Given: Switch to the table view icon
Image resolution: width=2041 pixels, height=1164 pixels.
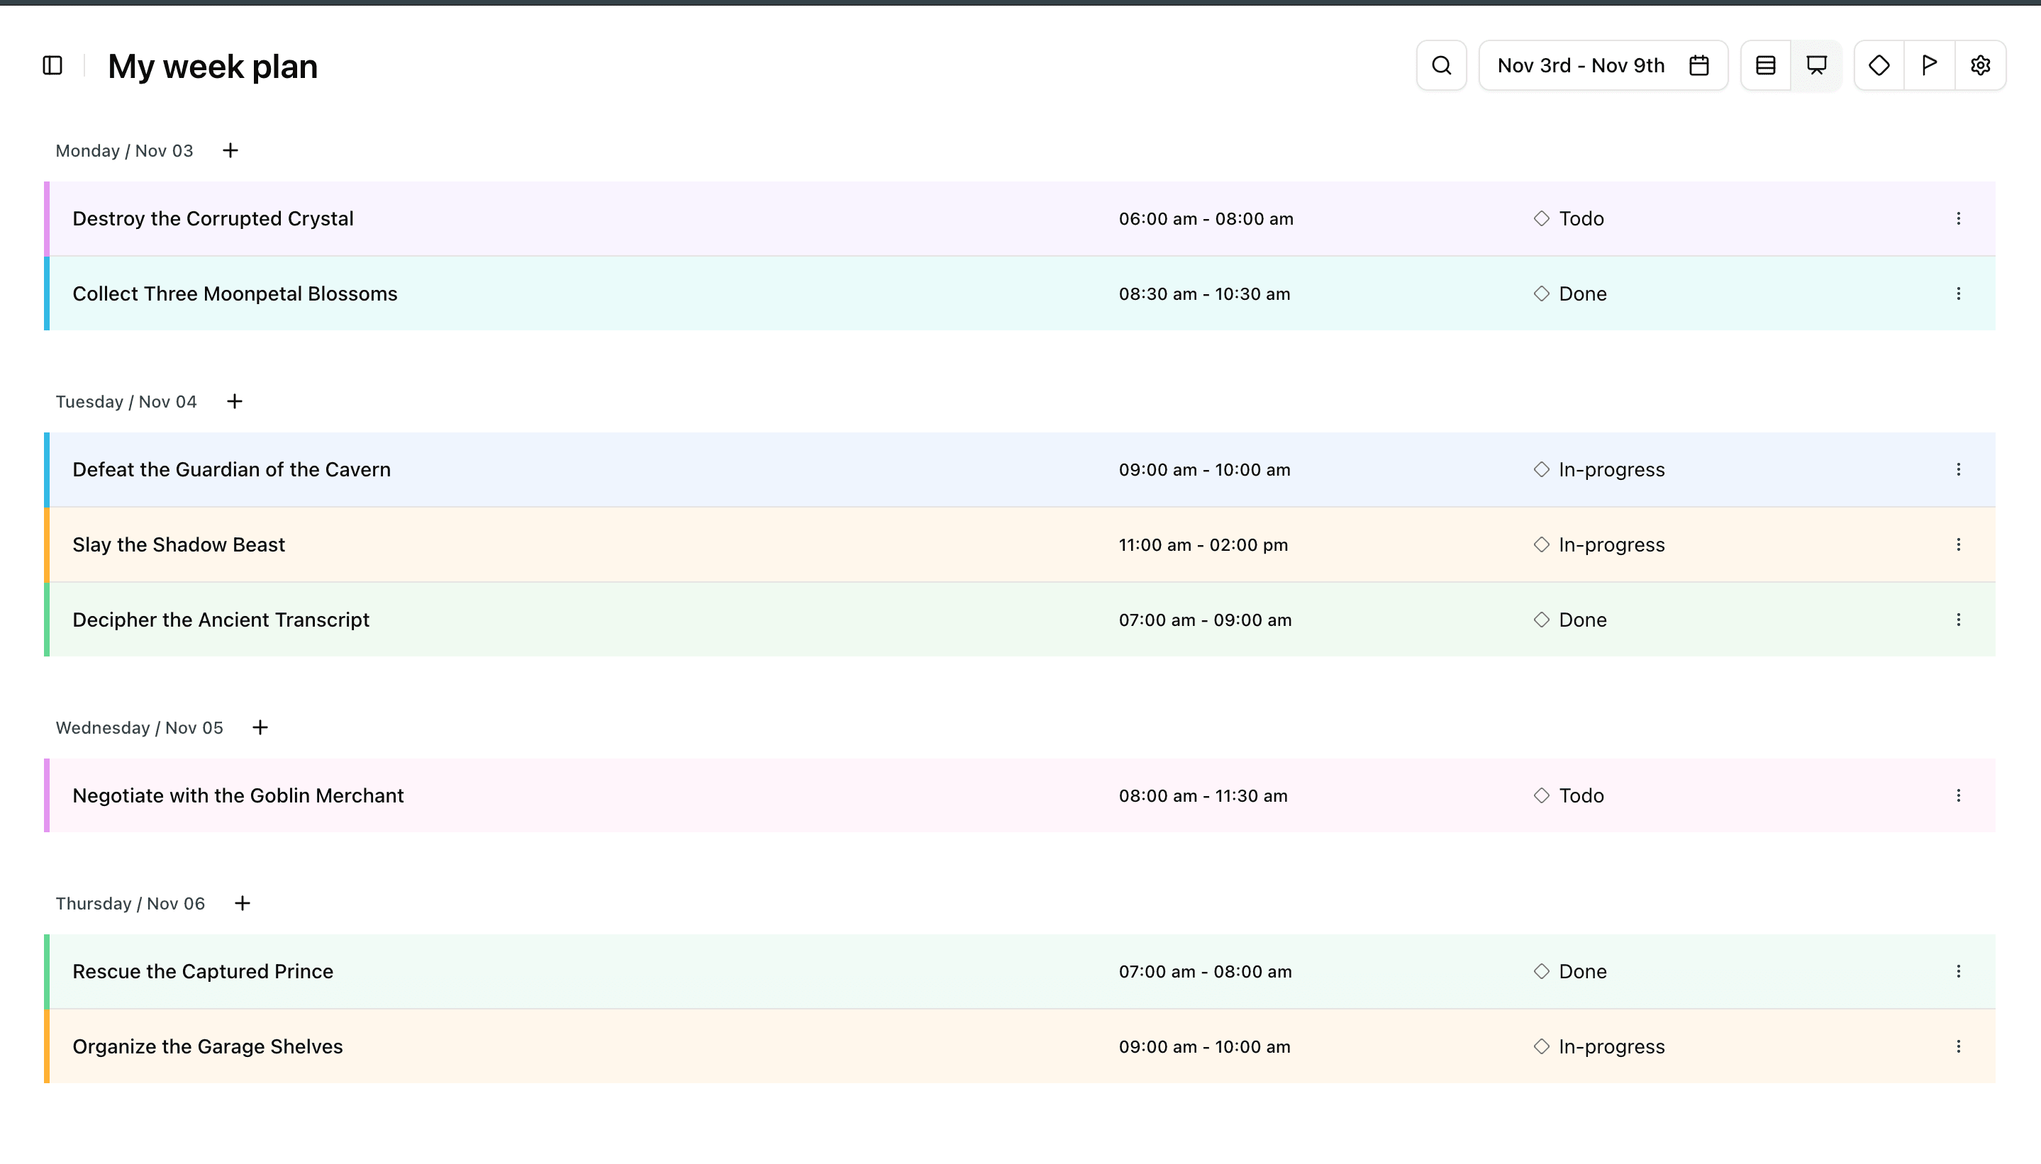Looking at the screenshot, I should pyautogui.click(x=1765, y=65).
